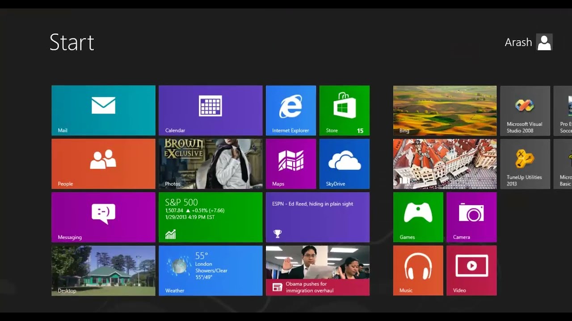Screen dimensions: 572x321
Task: Open the Messaging tile
Action: pos(103,217)
